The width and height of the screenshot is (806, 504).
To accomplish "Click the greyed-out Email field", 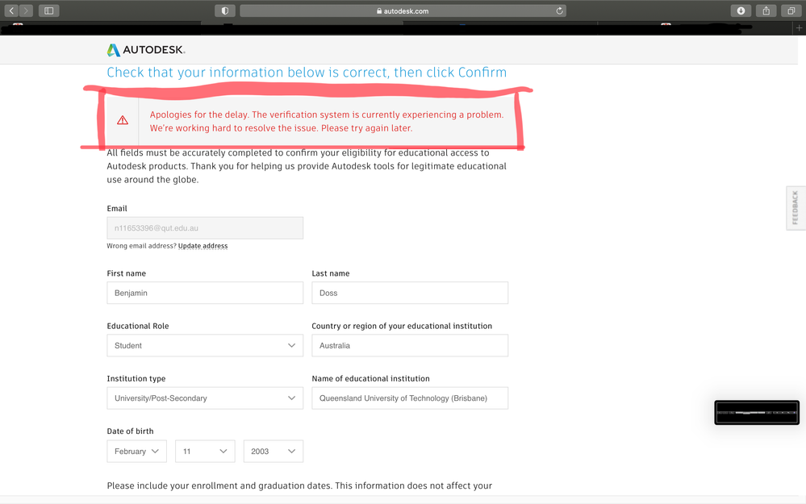I will pyautogui.click(x=205, y=228).
